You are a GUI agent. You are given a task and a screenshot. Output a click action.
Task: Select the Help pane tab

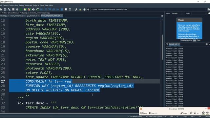194,40
